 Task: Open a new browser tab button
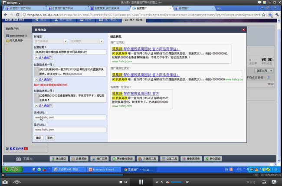(219, 8)
